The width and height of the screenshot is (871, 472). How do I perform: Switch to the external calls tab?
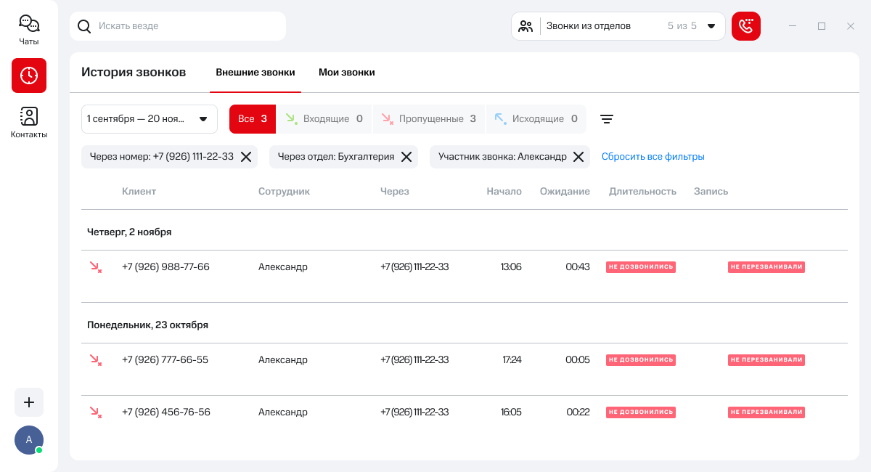pyautogui.click(x=255, y=73)
